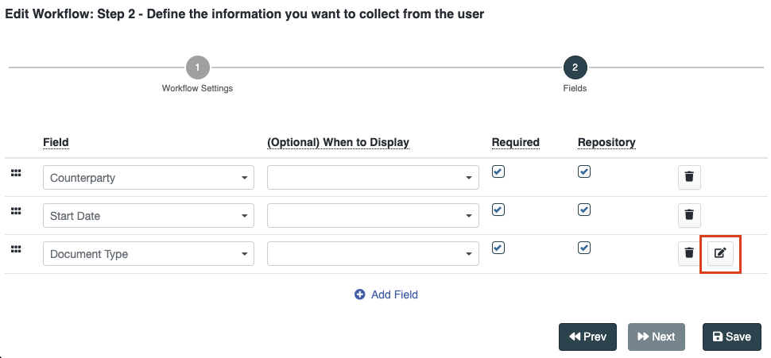Select step 2 Fields in stepper
This screenshot has width=771, height=358.
(x=575, y=67)
